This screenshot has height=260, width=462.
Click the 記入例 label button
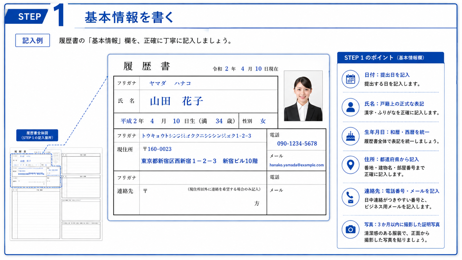point(33,40)
